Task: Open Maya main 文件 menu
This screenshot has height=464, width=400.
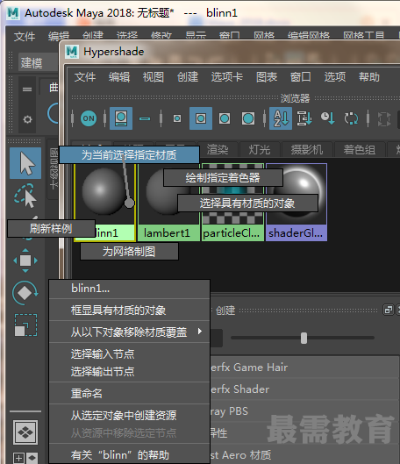Action: pos(25,37)
